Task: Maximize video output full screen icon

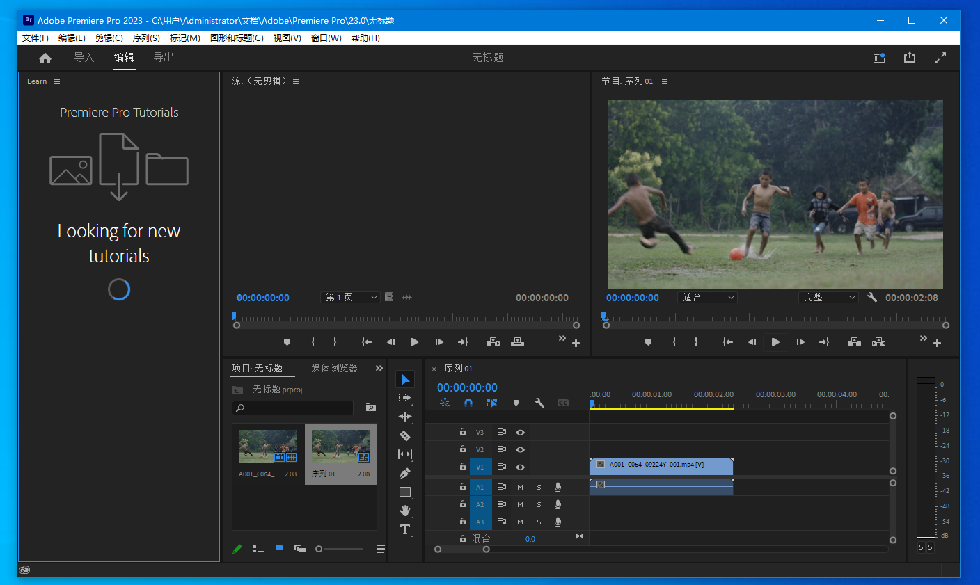Action: click(x=940, y=58)
